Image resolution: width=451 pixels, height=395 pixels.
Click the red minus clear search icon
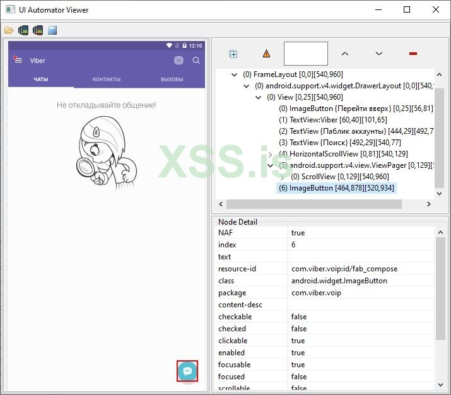pyautogui.click(x=413, y=54)
